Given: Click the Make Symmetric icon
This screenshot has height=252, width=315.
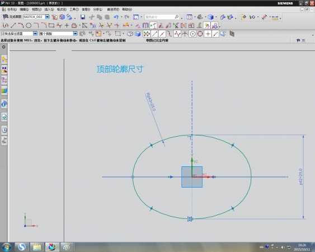Looking at the screenshot, I should tap(145, 26).
